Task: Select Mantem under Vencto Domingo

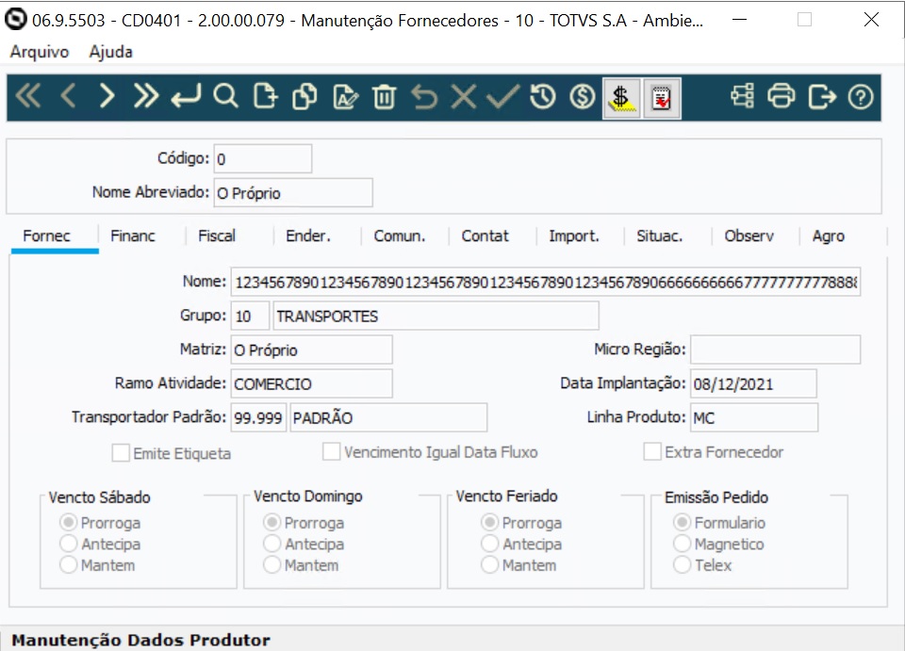Action: tap(271, 565)
